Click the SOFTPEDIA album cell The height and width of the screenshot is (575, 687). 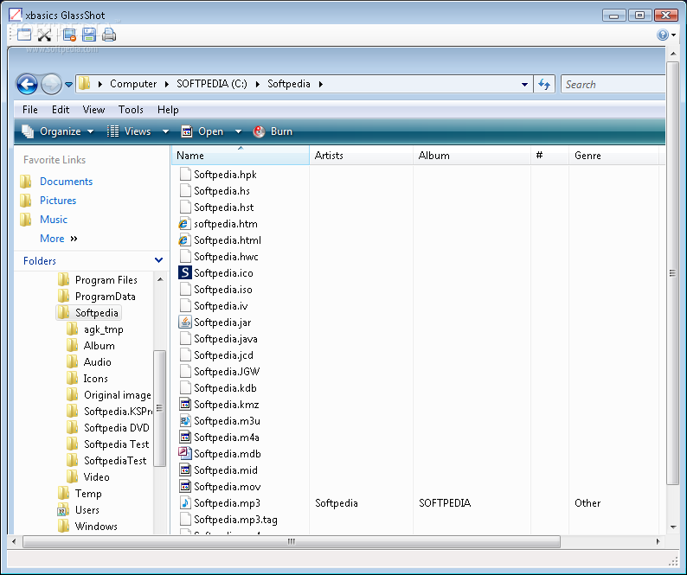click(445, 502)
